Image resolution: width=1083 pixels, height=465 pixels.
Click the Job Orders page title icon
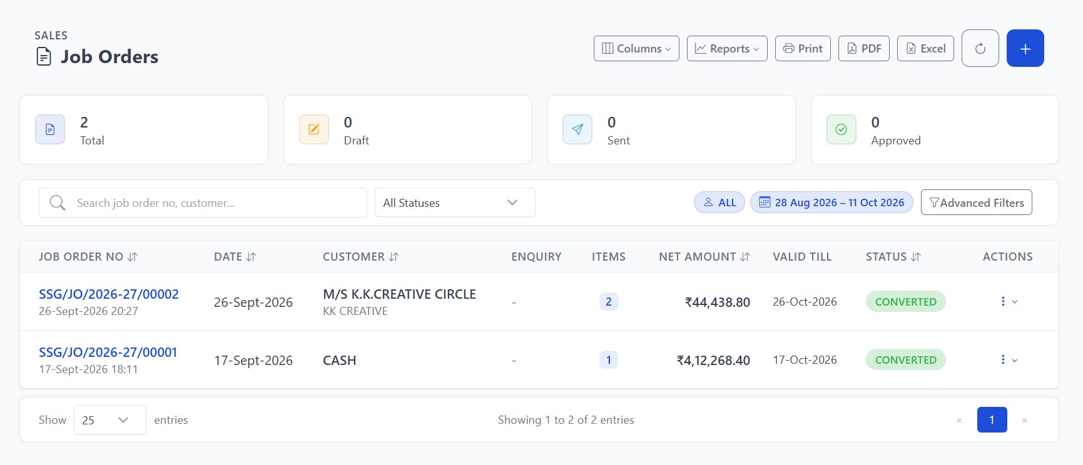[44, 57]
